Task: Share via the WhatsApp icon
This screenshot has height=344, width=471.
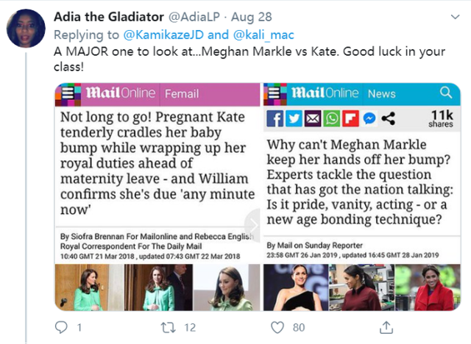Action: click(330, 118)
